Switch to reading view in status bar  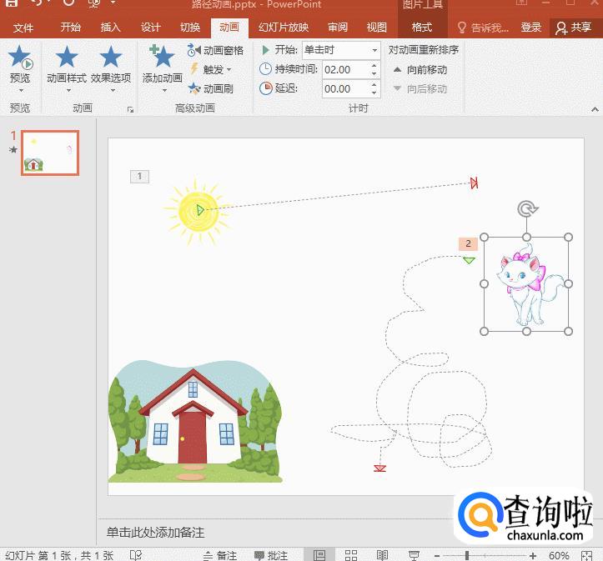[382, 555]
